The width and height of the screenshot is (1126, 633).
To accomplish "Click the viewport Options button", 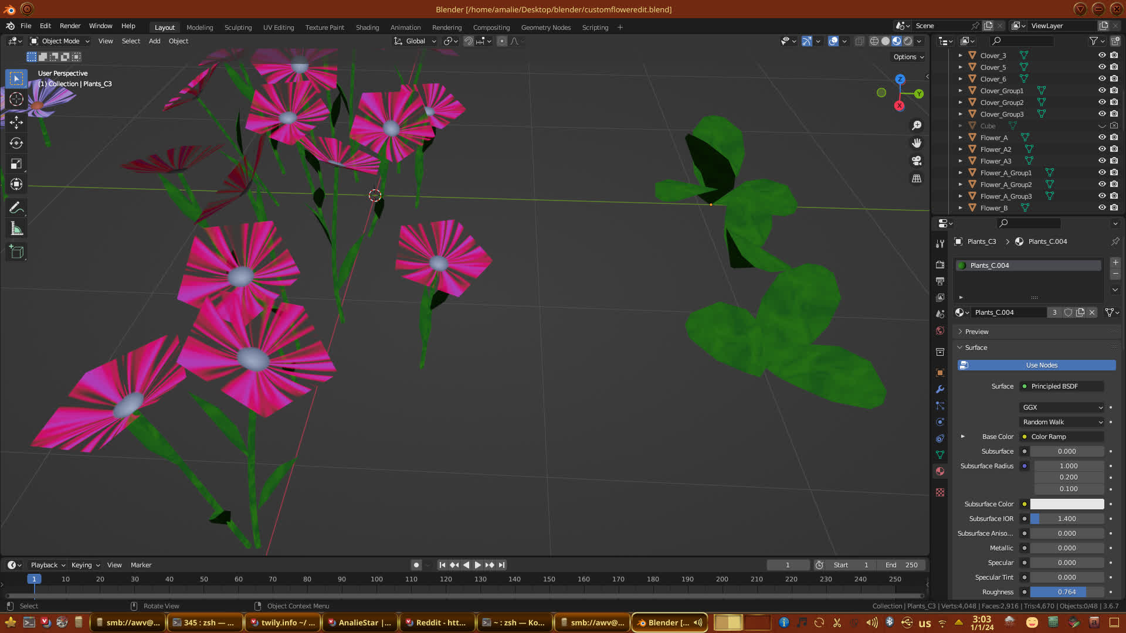I will click(x=908, y=57).
